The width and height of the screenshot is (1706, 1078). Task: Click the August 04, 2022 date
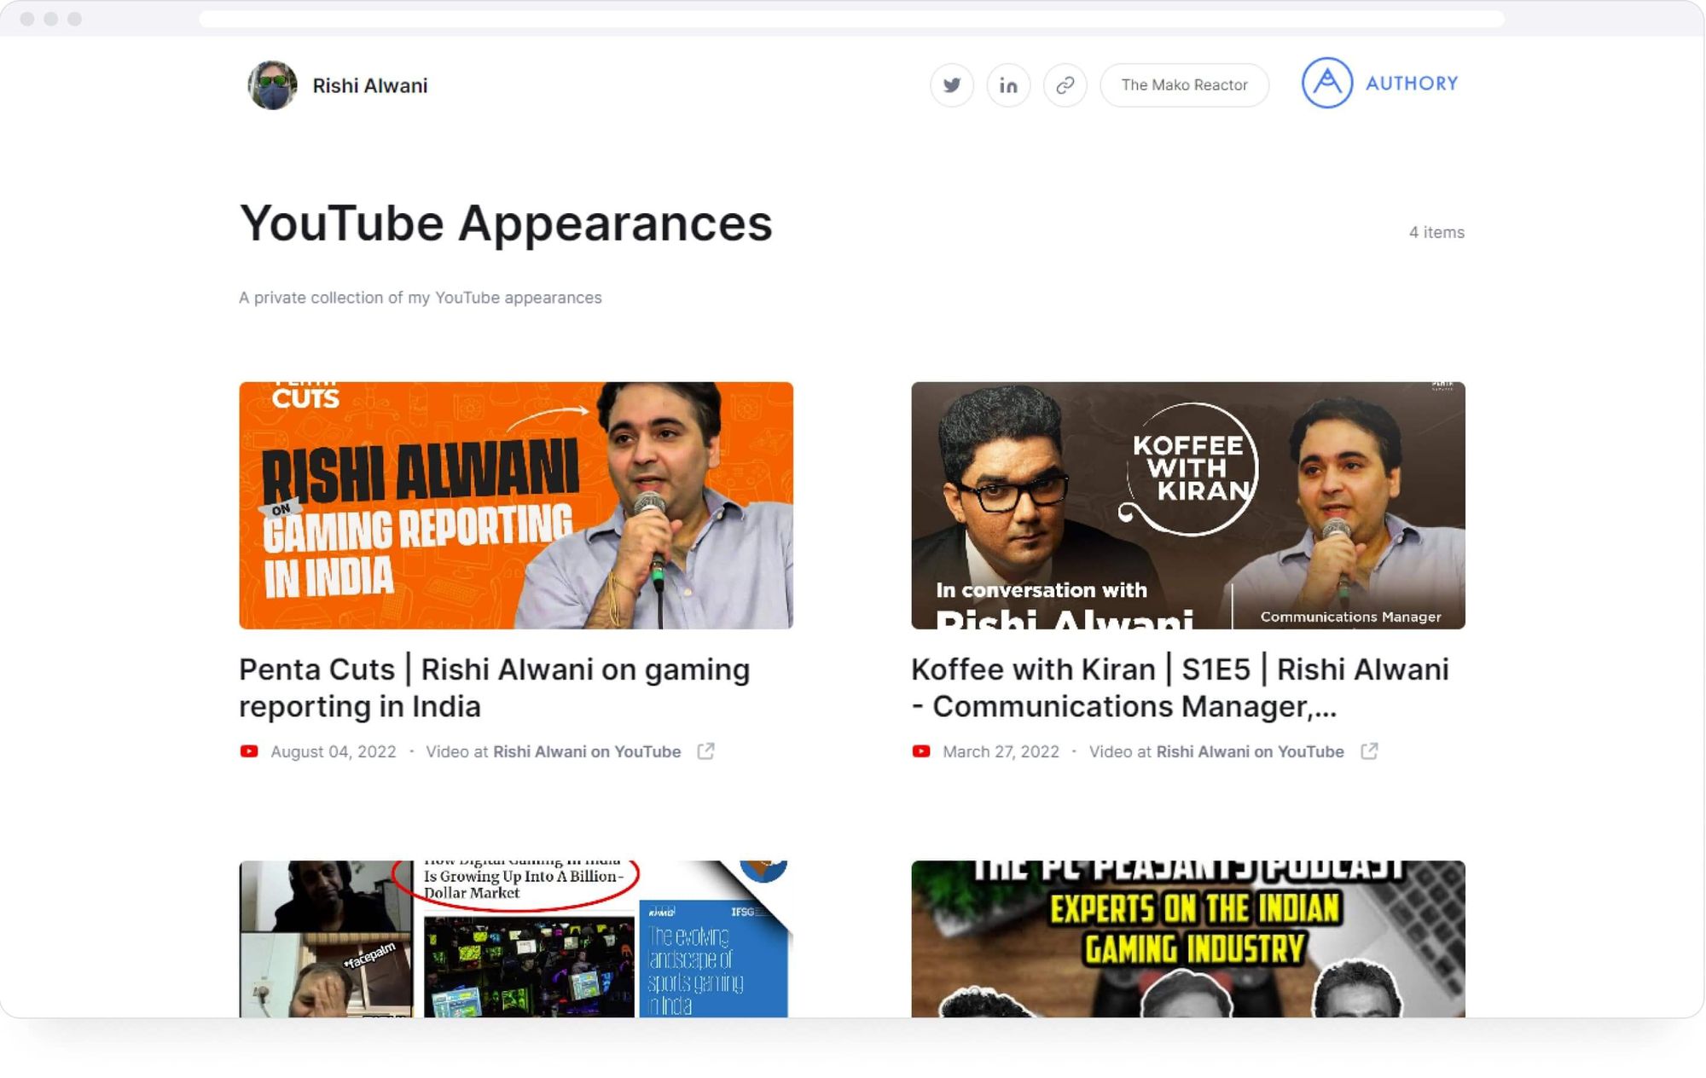(x=334, y=751)
